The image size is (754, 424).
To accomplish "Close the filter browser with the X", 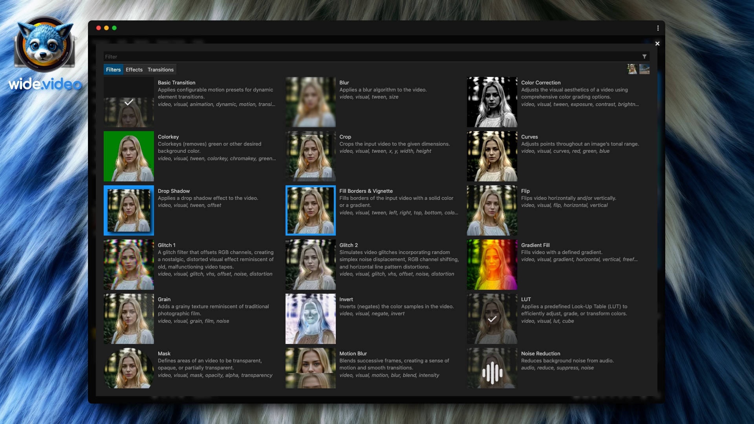I will 657,44.
